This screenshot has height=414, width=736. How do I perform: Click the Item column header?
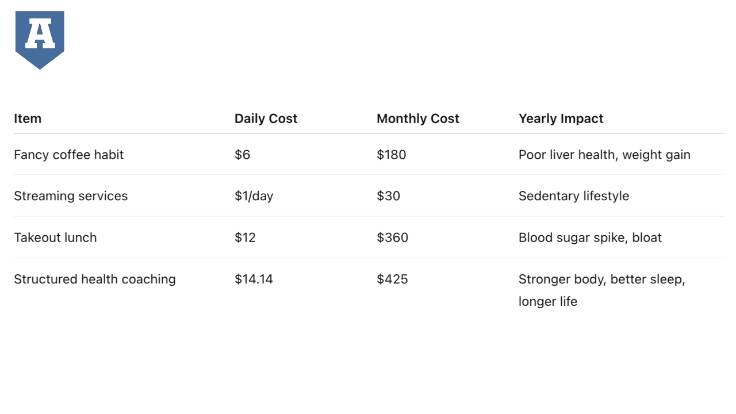pos(28,118)
